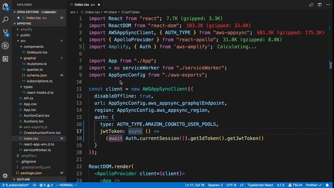Click the sync changes cloud icon
Viewport: 334px width, 188px height.
coord(34,185)
